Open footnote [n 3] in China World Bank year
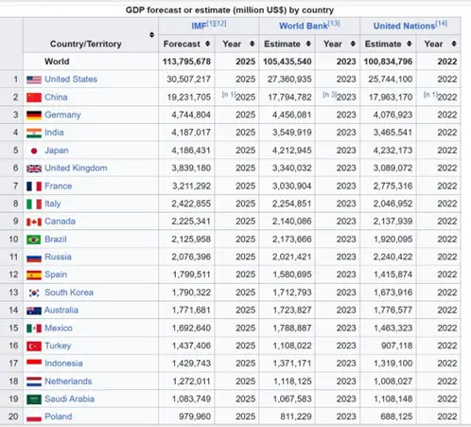The width and height of the screenshot is (471, 427). [x=330, y=95]
